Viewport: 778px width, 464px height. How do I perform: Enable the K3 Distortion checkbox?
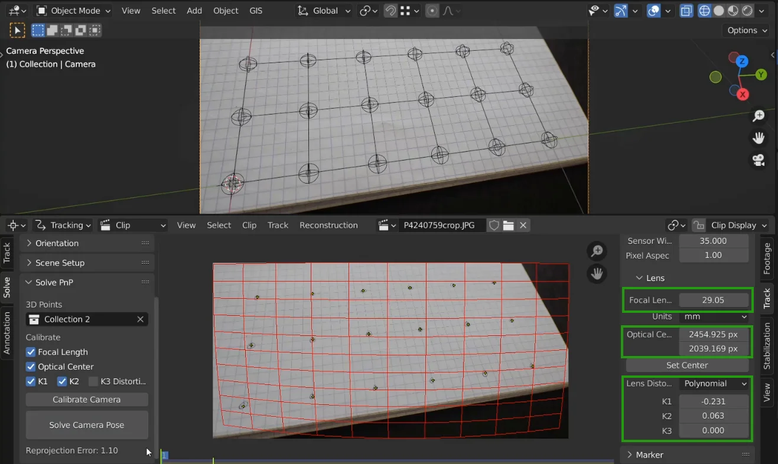click(94, 381)
